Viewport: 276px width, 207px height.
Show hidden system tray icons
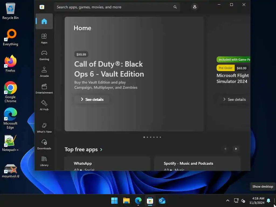tap(227, 201)
